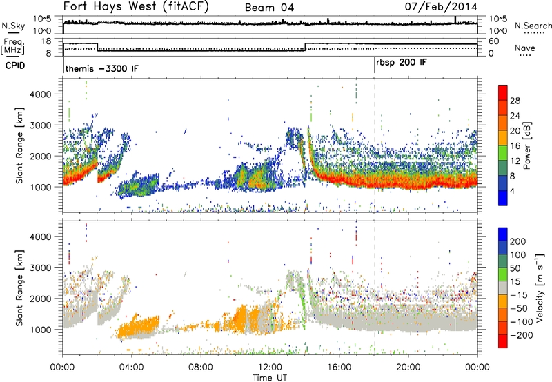Screen dimensions: 552x382
Task: Click the '28' value on the power scale
Action: [515, 101]
